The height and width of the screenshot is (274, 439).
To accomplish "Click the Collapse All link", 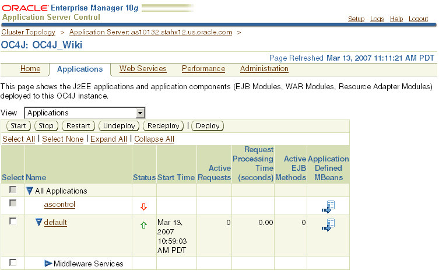I will pos(154,139).
